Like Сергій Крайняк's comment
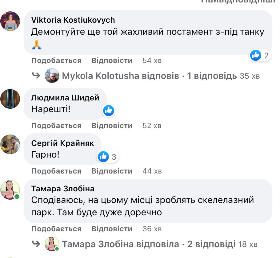 click(x=56, y=171)
